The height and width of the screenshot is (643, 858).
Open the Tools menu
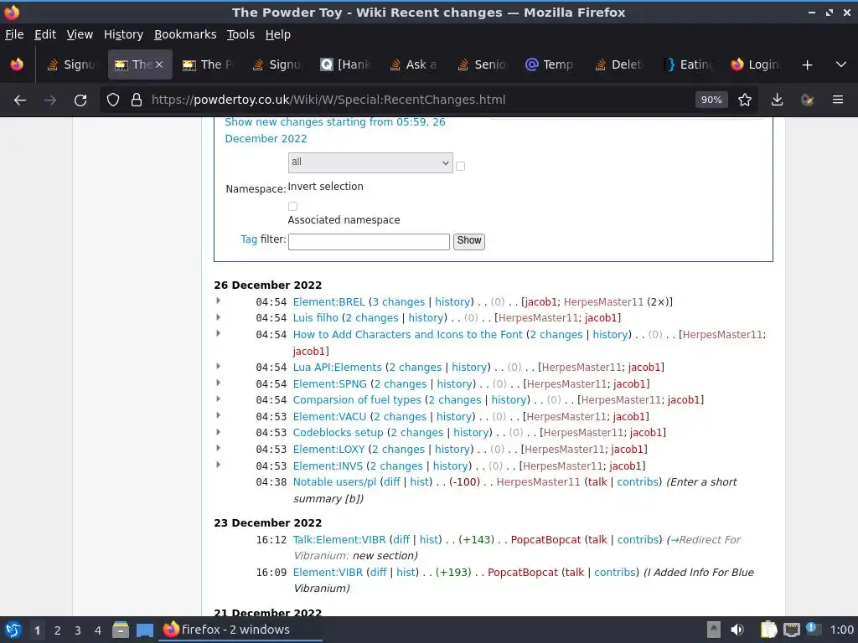coord(240,34)
